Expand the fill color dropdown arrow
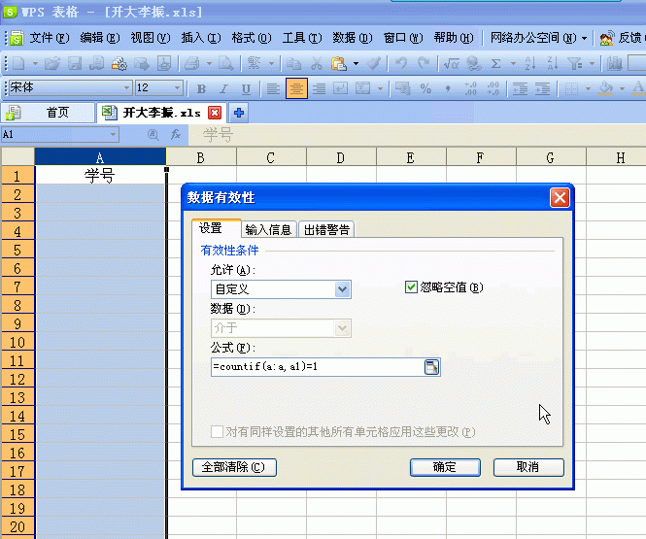 tap(622, 88)
